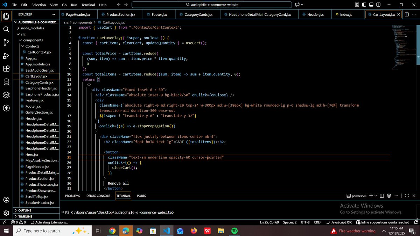Image resolution: width=420 pixels, height=236 pixels.
Task: Open Explorer Views and More Actions ellipsis
Action: point(53,14)
